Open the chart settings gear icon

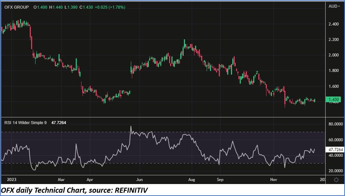[336, 179]
